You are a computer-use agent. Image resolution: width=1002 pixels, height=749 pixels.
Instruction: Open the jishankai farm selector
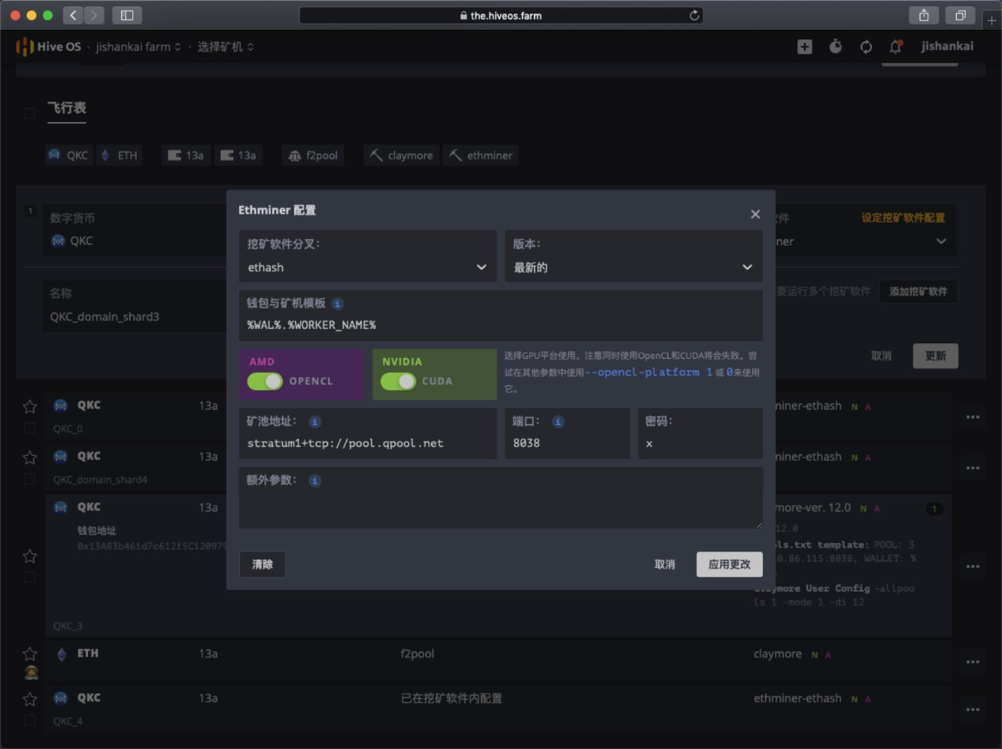(x=138, y=46)
